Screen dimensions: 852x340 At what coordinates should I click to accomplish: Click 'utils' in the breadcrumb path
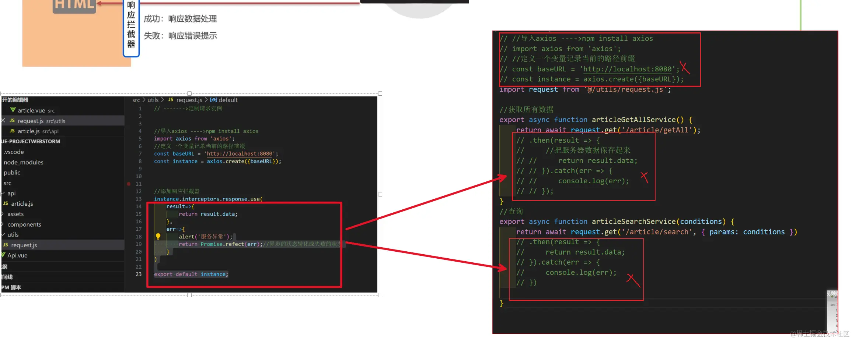(153, 100)
